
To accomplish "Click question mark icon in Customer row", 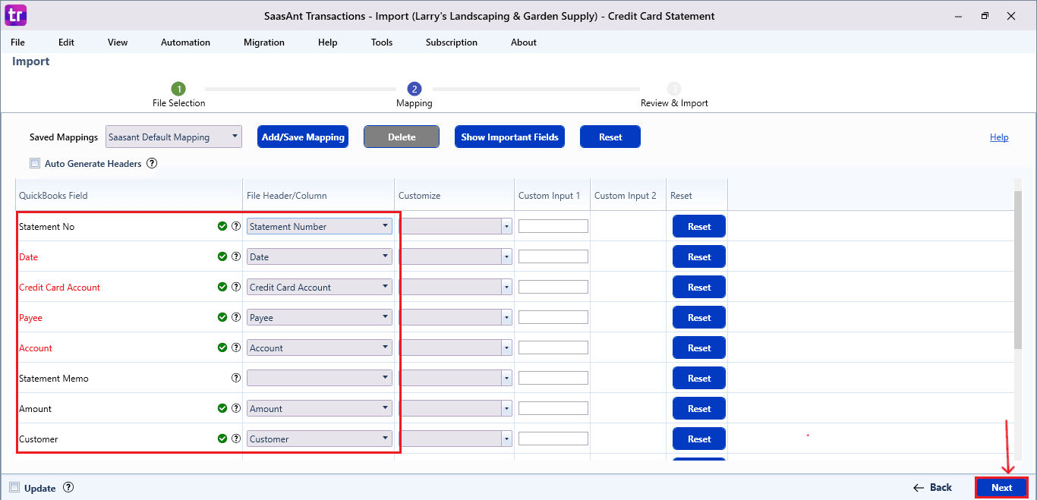I will pos(236,439).
